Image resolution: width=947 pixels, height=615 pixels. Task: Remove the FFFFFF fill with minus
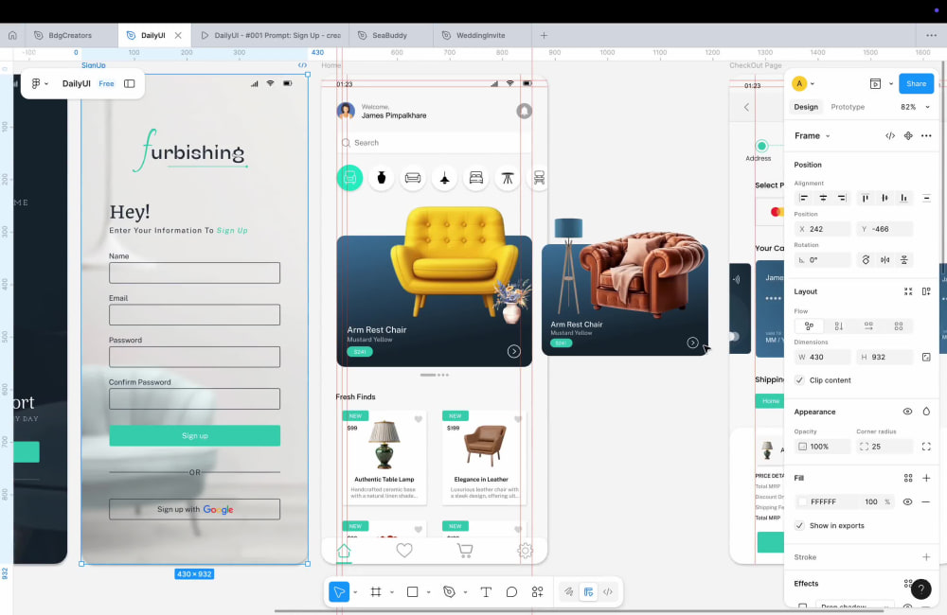point(926,502)
